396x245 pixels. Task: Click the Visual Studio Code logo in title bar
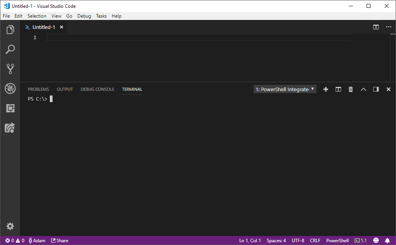pos(7,6)
